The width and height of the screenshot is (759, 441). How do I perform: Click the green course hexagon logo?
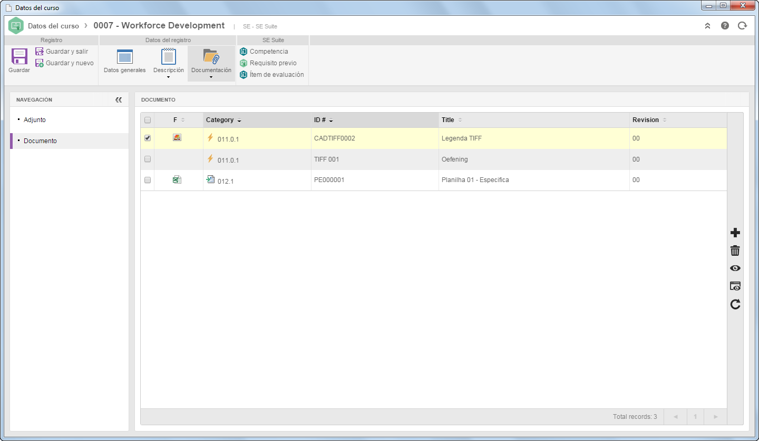pos(16,25)
